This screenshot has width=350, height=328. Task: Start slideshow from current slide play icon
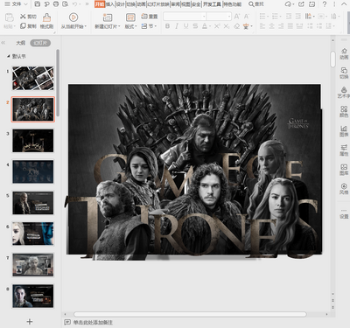[73, 17]
